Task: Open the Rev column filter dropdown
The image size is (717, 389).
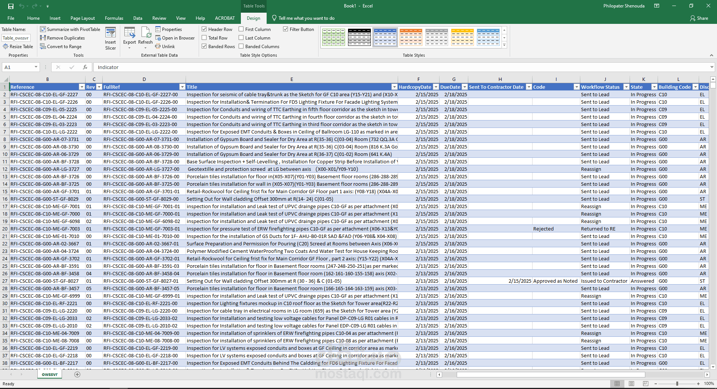Action: tap(99, 87)
